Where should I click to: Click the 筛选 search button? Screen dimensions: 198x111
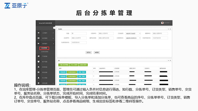89,52
